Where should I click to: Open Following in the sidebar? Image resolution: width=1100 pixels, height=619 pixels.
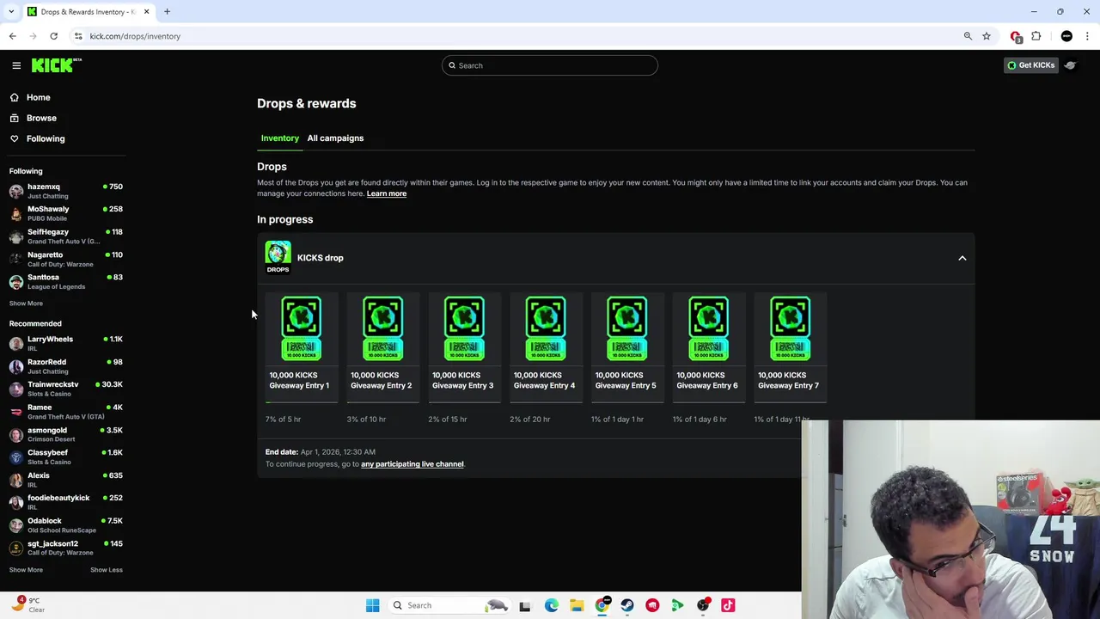pyautogui.click(x=45, y=138)
